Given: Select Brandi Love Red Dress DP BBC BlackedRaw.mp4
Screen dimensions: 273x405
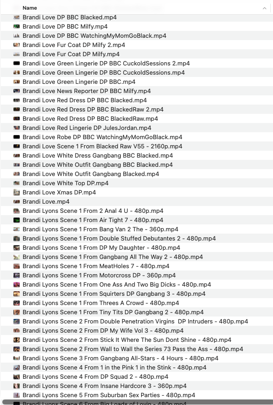Looking at the screenshot, I should tap(90, 119).
